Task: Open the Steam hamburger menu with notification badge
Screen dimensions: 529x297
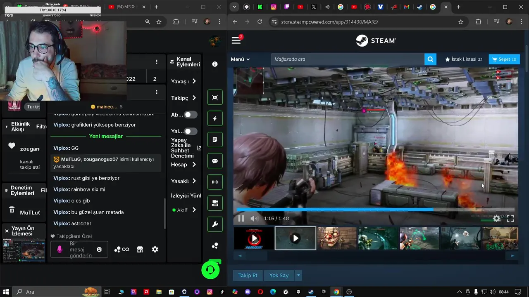Action: coord(236,40)
